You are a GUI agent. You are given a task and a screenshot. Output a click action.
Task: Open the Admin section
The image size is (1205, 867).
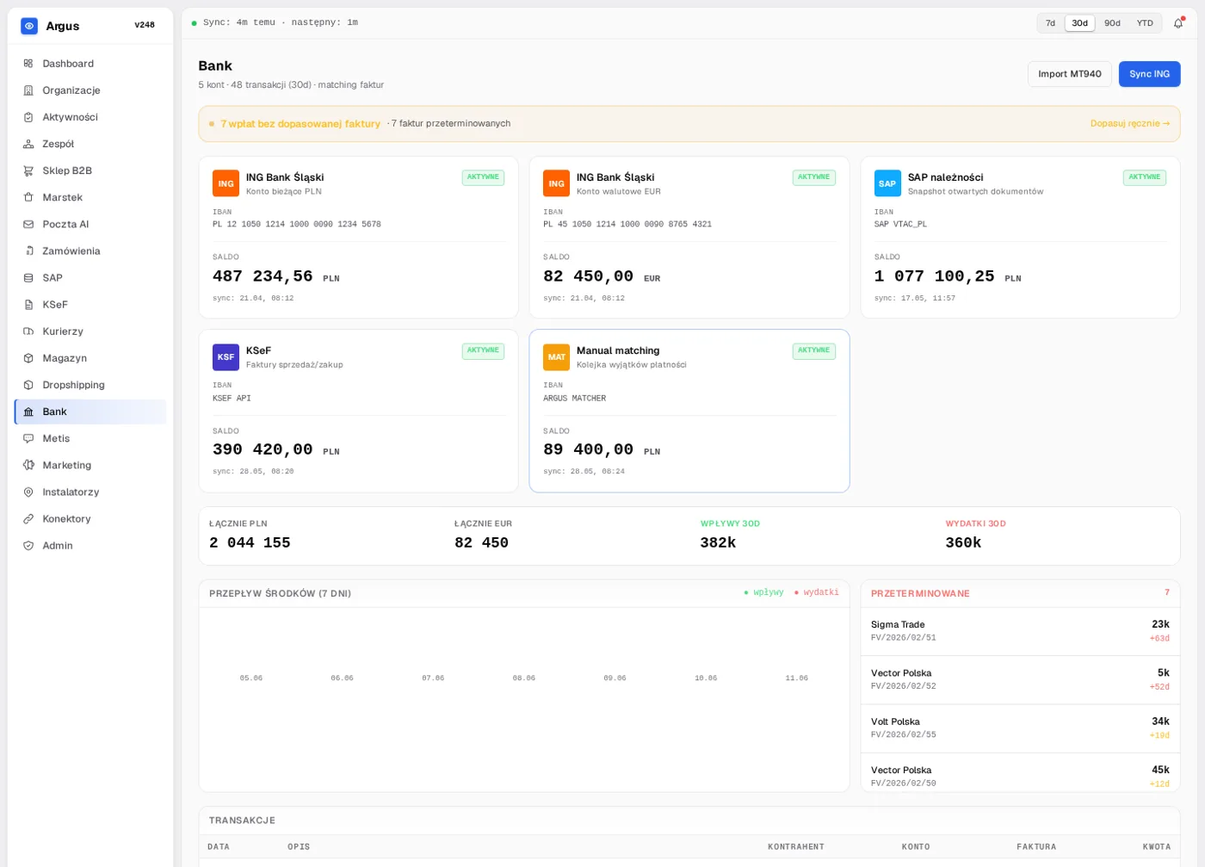90,546
